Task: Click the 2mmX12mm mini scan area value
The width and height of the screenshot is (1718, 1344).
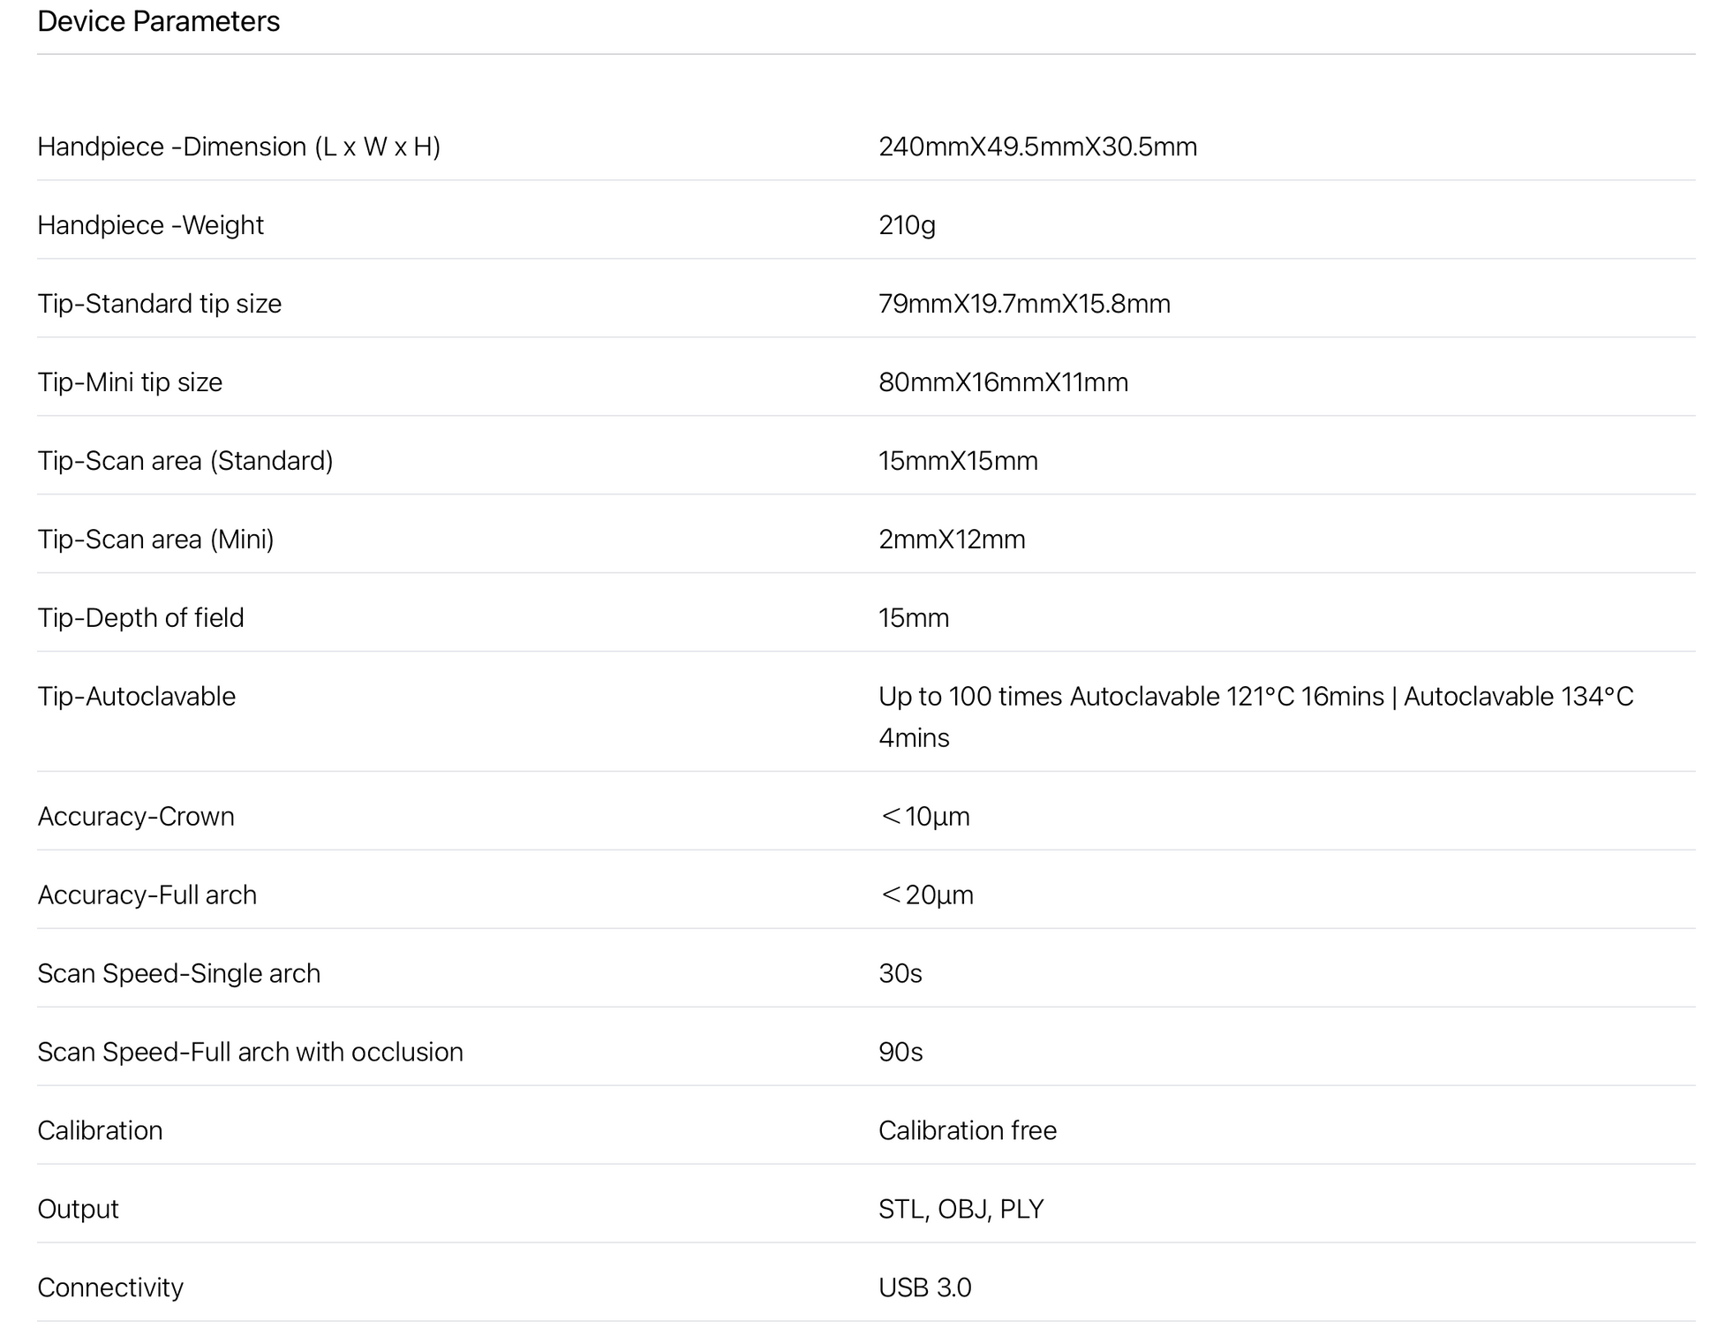Action: [952, 540]
